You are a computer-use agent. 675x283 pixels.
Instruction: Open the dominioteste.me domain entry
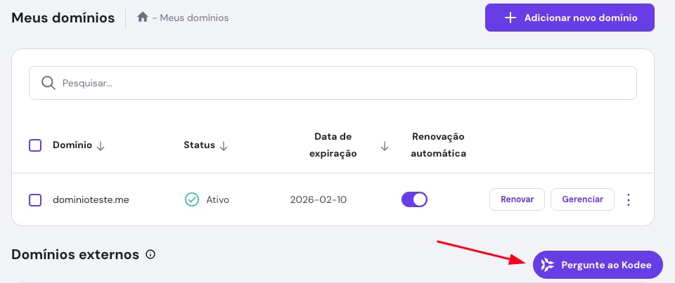(91, 199)
